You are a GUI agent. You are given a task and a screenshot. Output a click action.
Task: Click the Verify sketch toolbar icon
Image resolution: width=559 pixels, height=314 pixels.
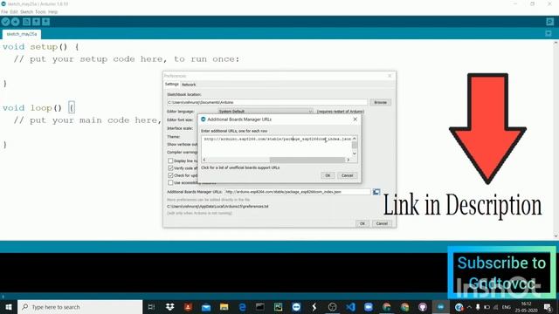coord(5,22)
